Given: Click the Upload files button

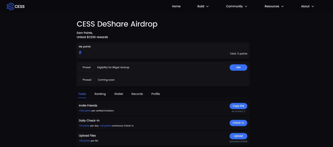Looking at the screenshot, I should tap(238, 136).
